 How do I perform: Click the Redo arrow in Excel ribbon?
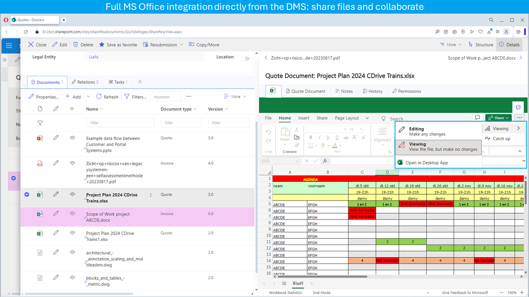click(x=269, y=141)
